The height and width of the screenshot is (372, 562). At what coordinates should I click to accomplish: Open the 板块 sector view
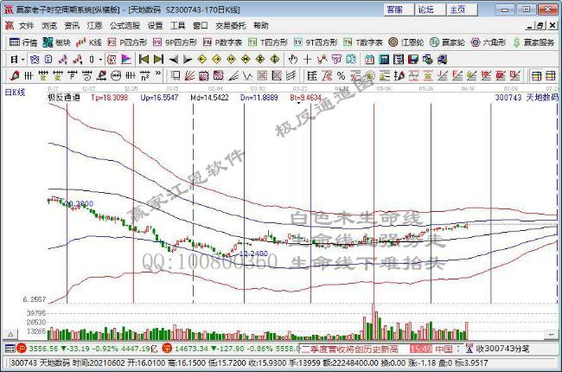click(56, 42)
